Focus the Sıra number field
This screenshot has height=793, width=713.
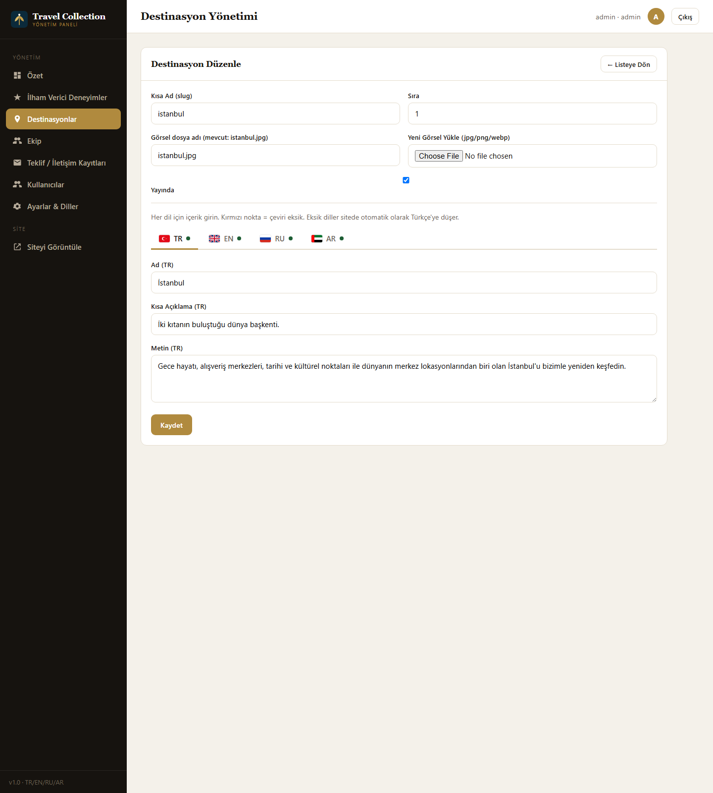coord(532,113)
